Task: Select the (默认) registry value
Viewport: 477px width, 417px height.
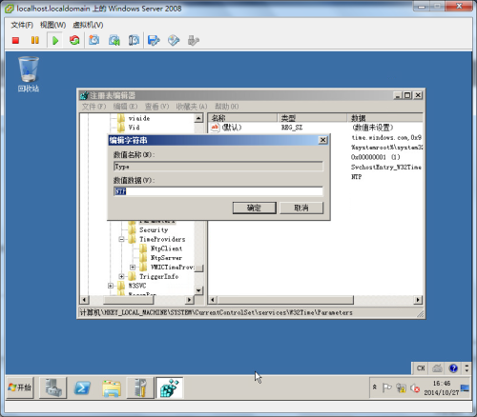Action: click(x=232, y=128)
